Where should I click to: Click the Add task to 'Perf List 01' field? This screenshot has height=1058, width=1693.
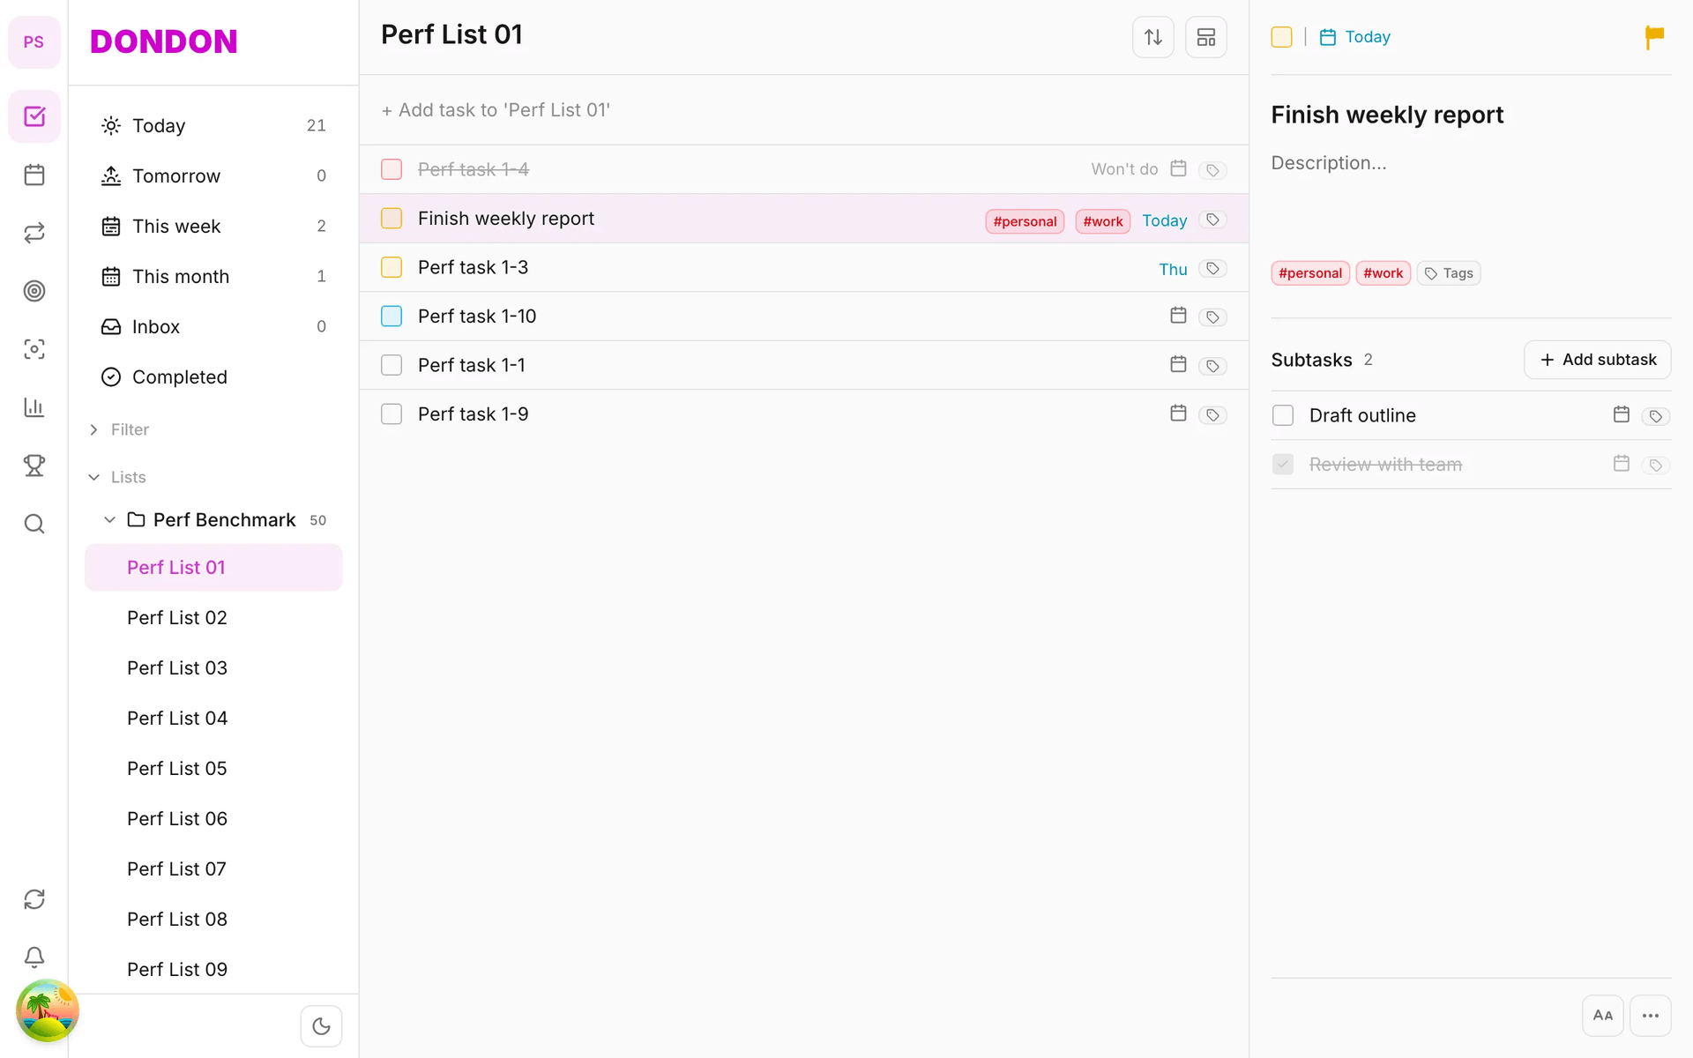pyautogui.click(x=803, y=110)
